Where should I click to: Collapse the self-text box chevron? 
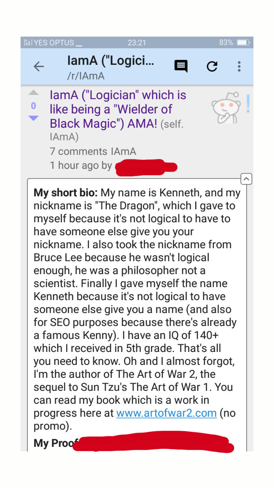246,178
